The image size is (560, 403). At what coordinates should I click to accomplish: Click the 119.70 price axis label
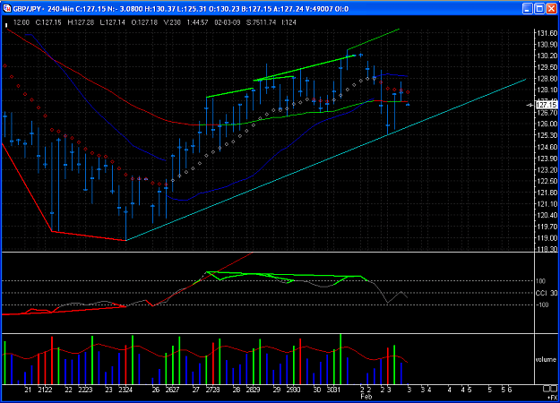[x=547, y=227]
